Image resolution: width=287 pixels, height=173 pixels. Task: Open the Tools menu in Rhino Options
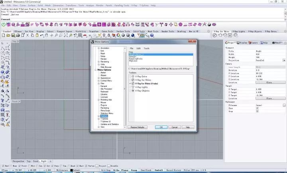point(146,48)
